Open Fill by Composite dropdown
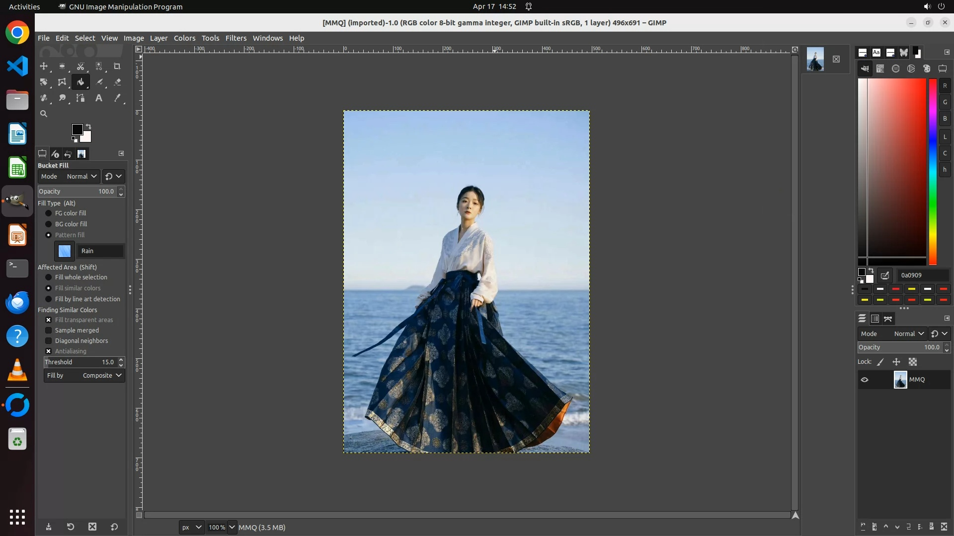The height and width of the screenshot is (536, 954). [83, 376]
